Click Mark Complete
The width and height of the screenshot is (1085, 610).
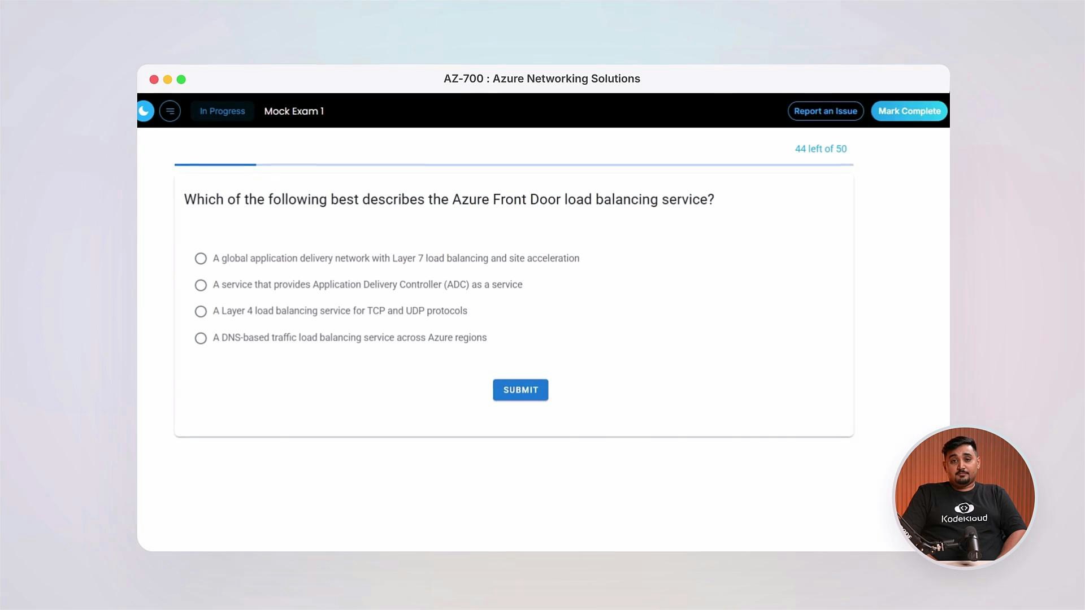pyautogui.click(x=909, y=111)
